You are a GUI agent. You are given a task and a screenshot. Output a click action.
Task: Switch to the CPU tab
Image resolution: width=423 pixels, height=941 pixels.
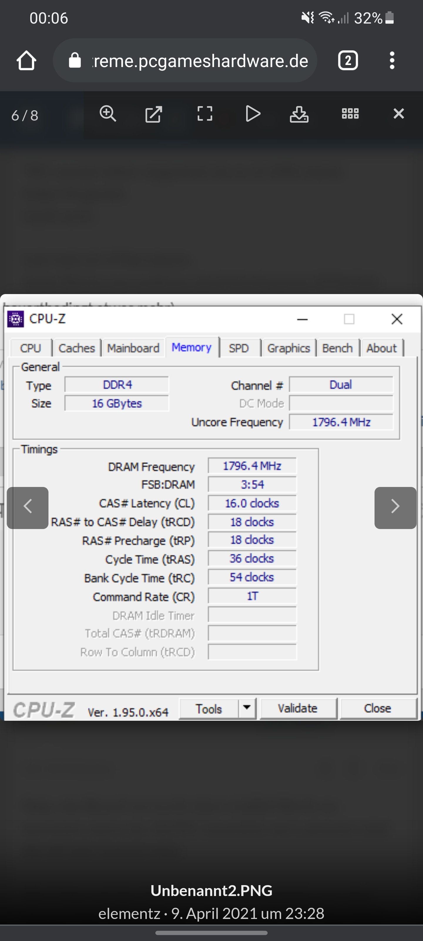tap(31, 348)
